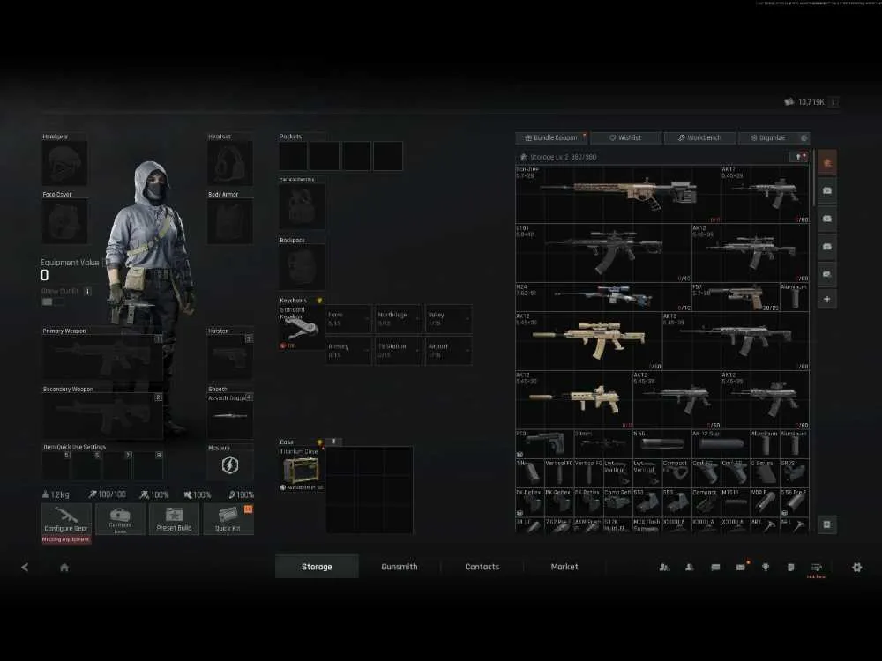Open the Quick Kit option
This screenshot has width=882, height=661.
[228, 519]
